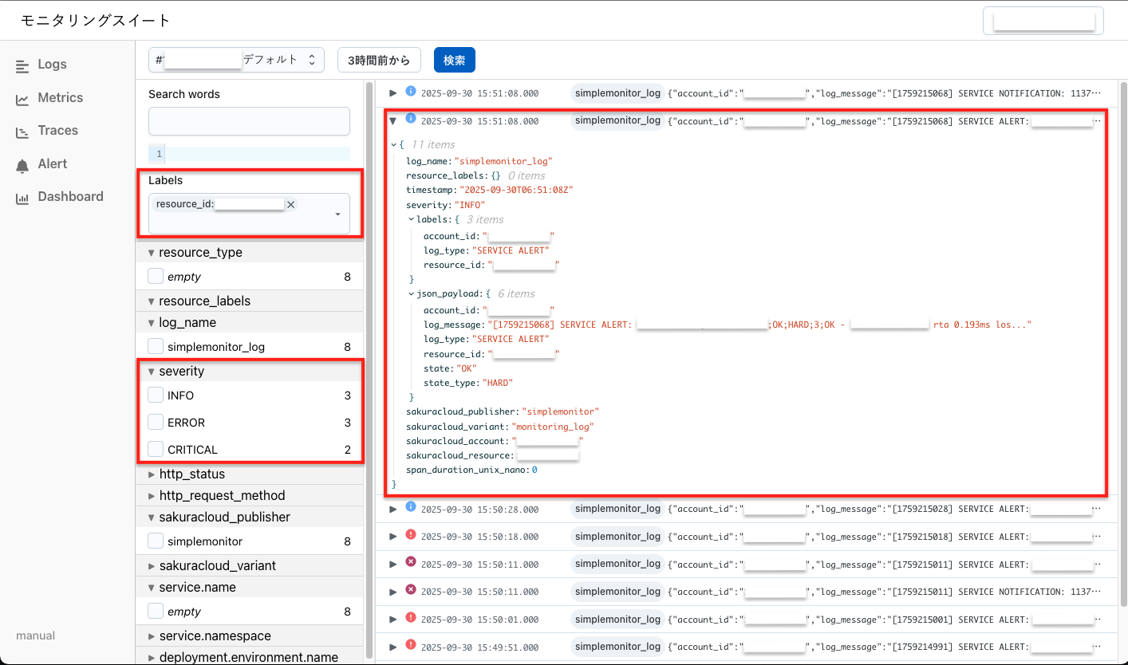Go to Traces in the sidebar

(x=57, y=131)
